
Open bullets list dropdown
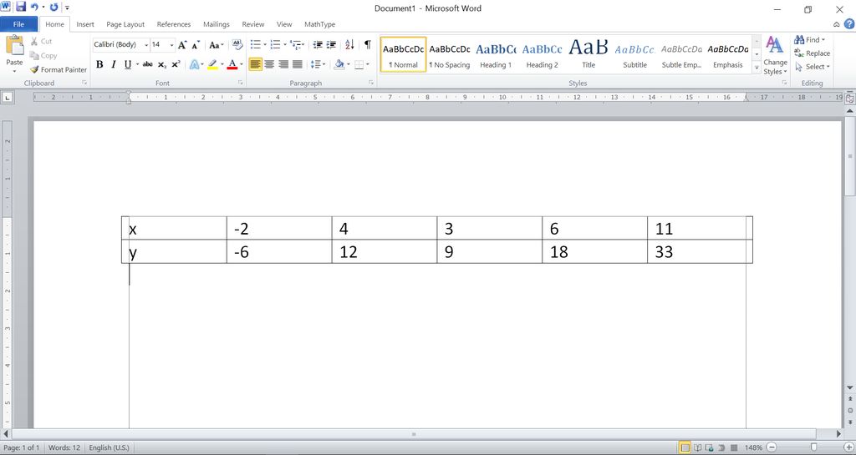[x=265, y=45]
